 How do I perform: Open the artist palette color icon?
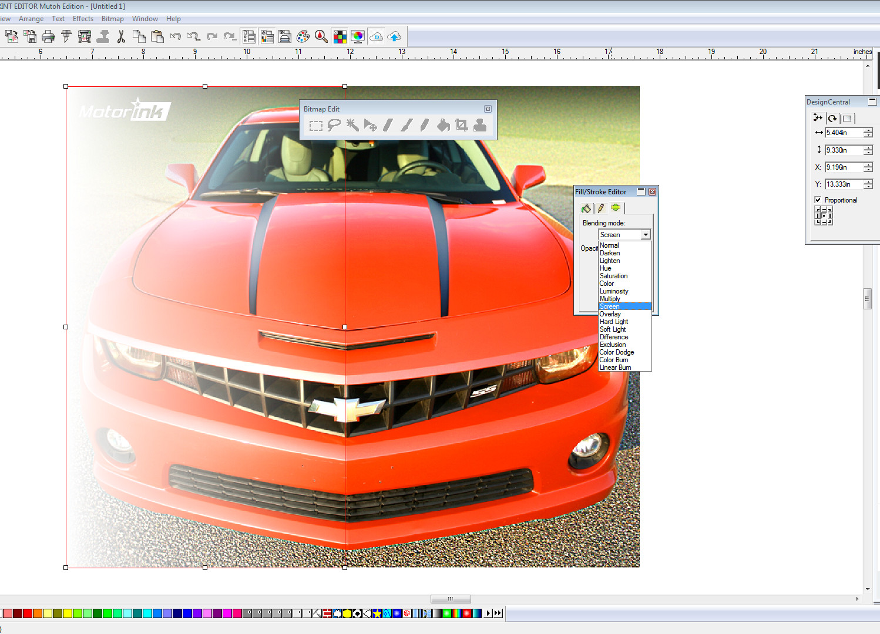pyautogui.click(x=303, y=37)
